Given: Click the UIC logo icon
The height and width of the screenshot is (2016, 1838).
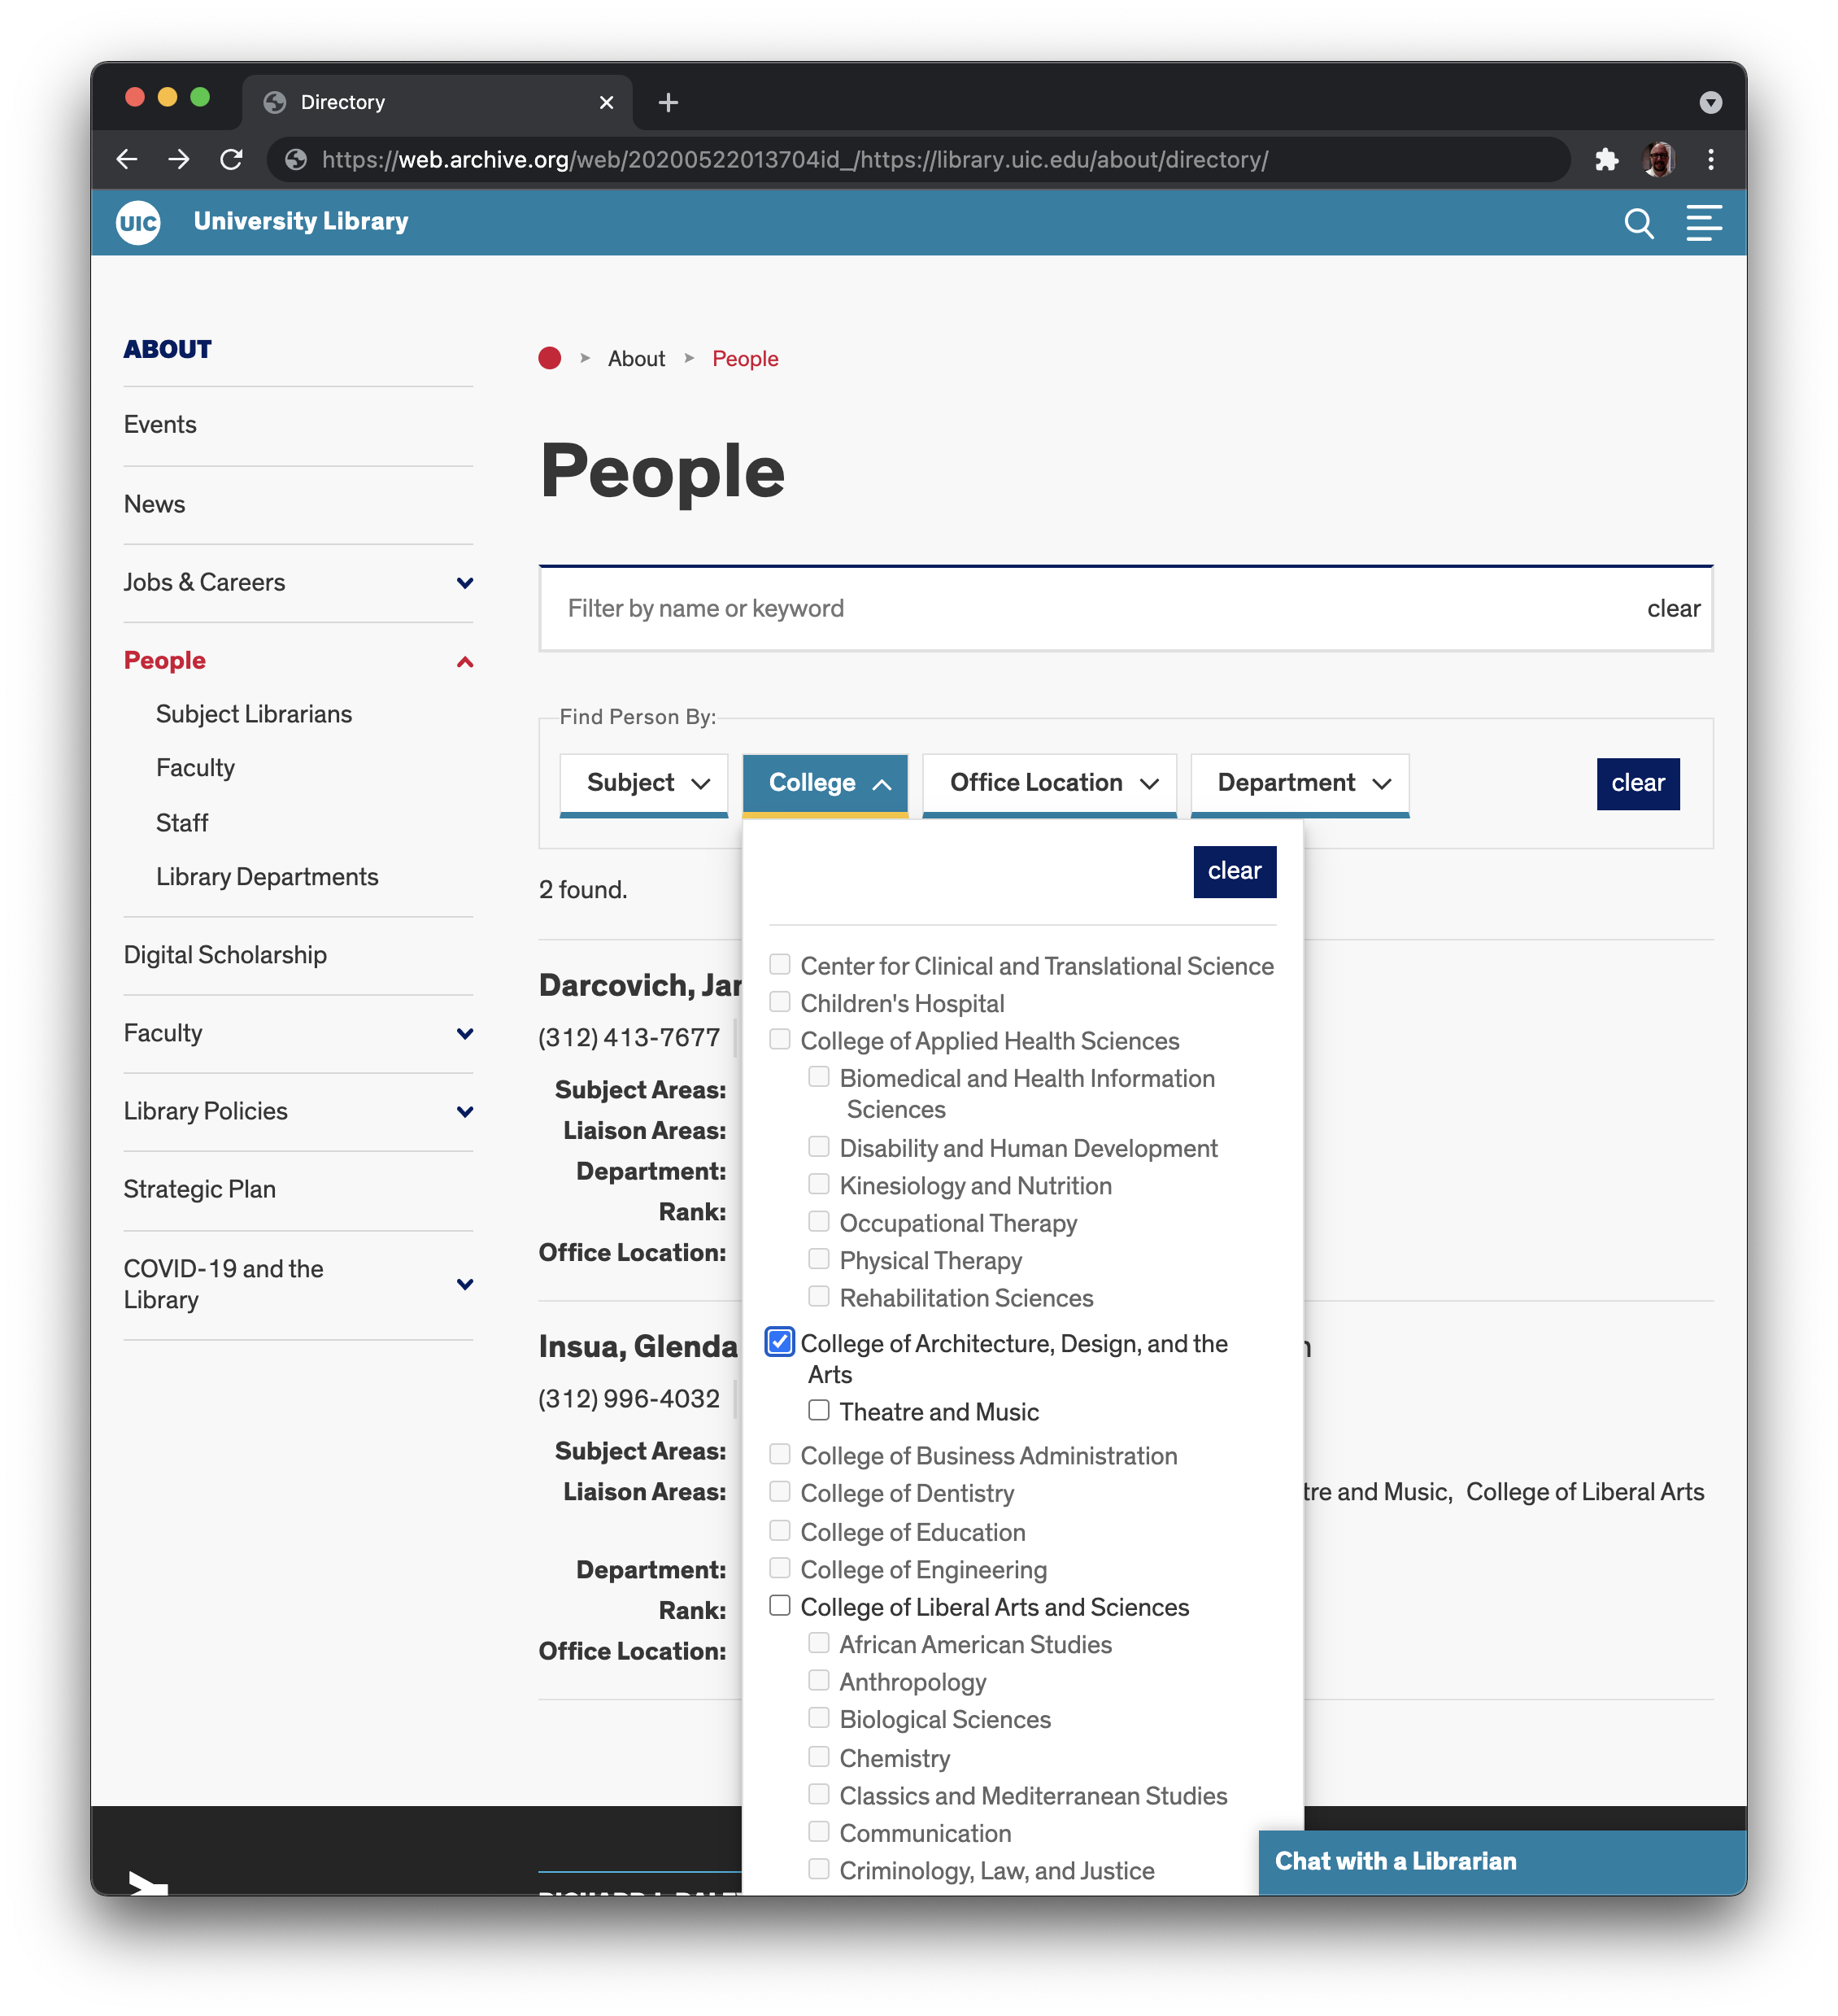Looking at the screenshot, I should click(138, 222).
